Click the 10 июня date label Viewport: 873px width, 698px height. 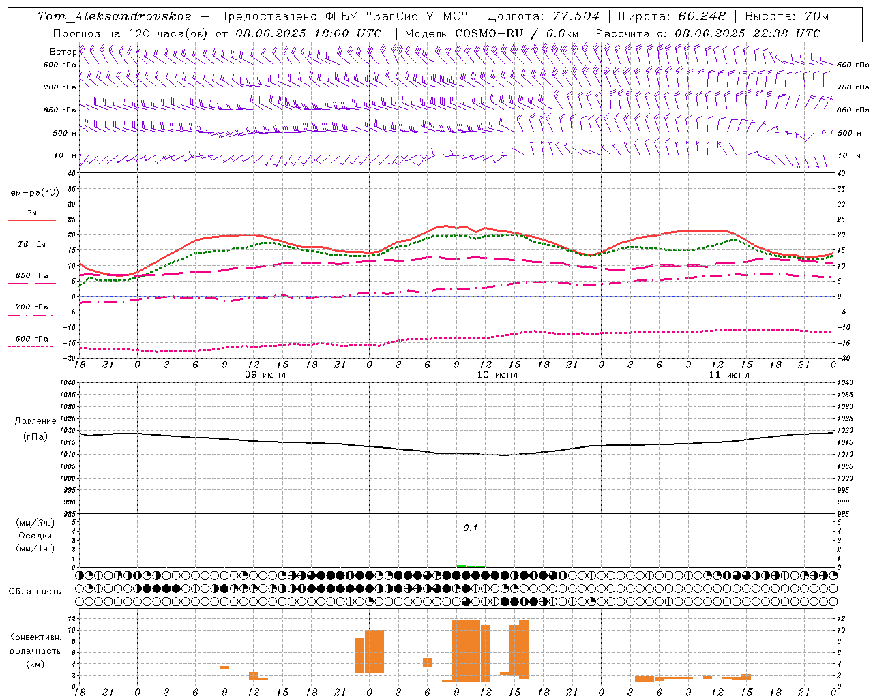(497, 375)
